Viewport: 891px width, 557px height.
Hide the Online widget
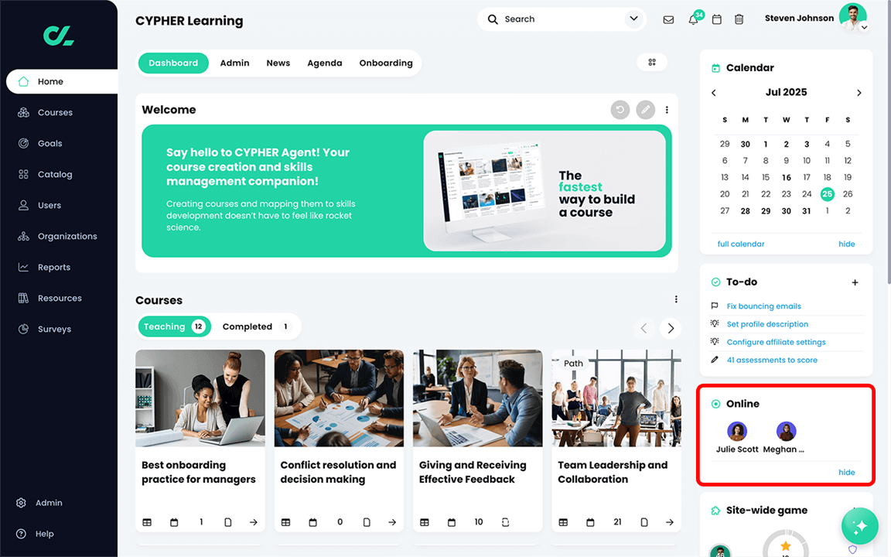click(846, 473)
